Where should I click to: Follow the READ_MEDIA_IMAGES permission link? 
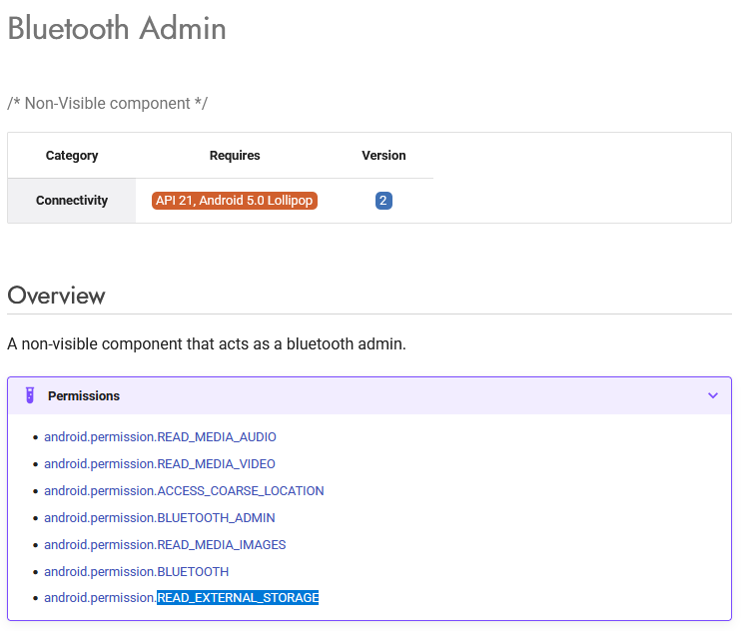[165, 545]
